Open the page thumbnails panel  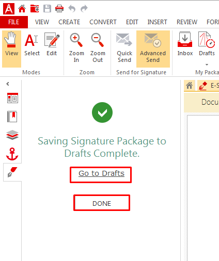click(12, 98)
